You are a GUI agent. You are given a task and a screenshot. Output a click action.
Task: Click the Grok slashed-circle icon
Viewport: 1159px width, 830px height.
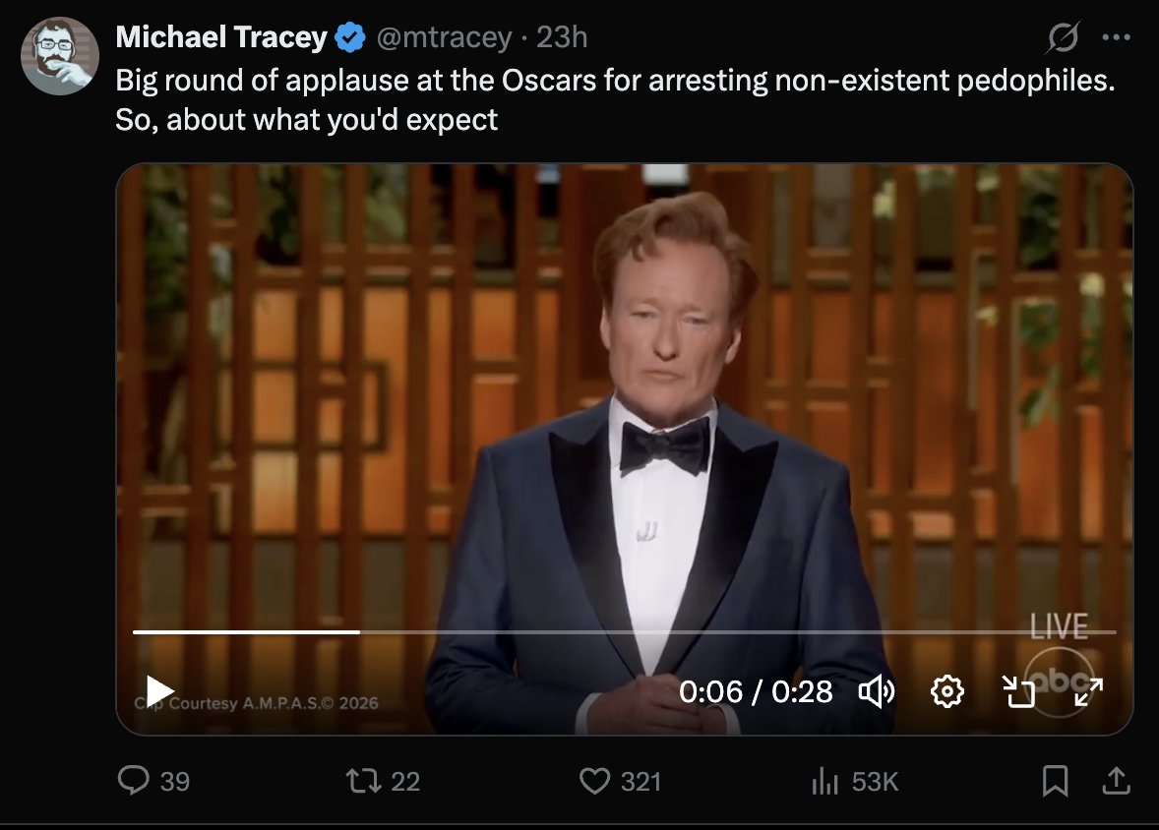tap(1064, 38)
